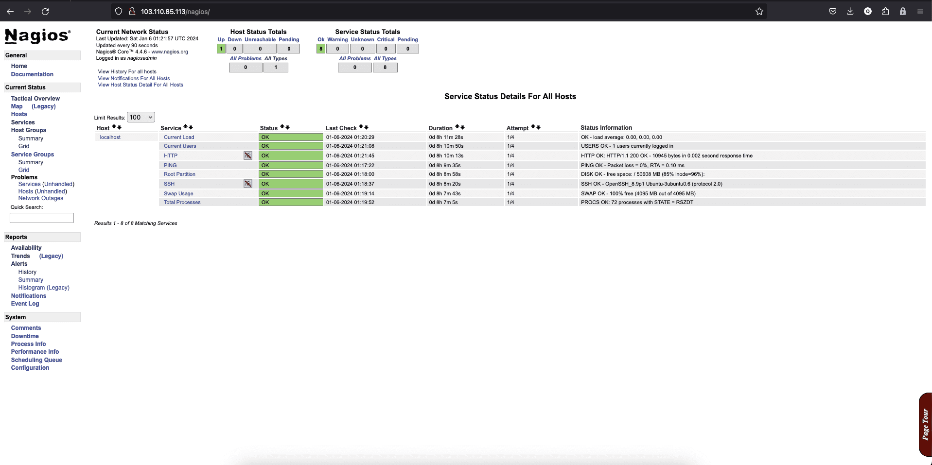The image size is (932, 465).
Task: Open the browser extensions puzzle-piece icon
Action: [x=885, y=11]
